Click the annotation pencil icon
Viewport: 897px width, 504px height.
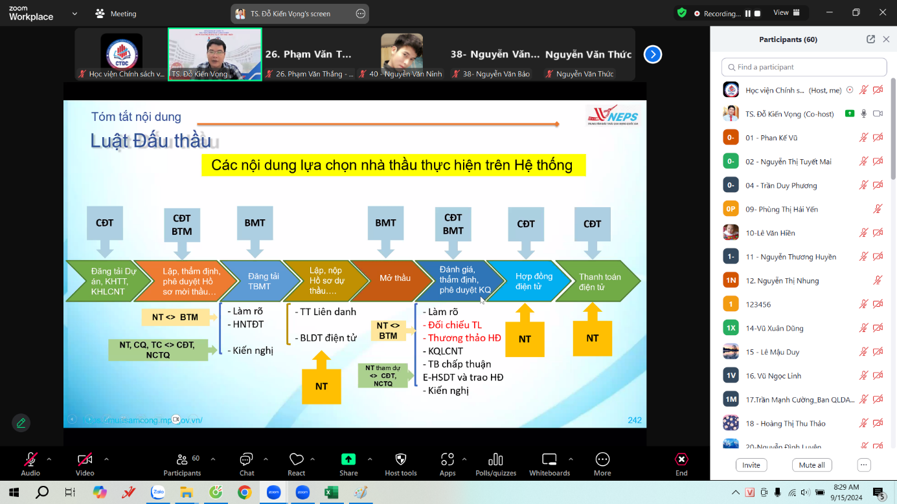(x=21, y=422)
